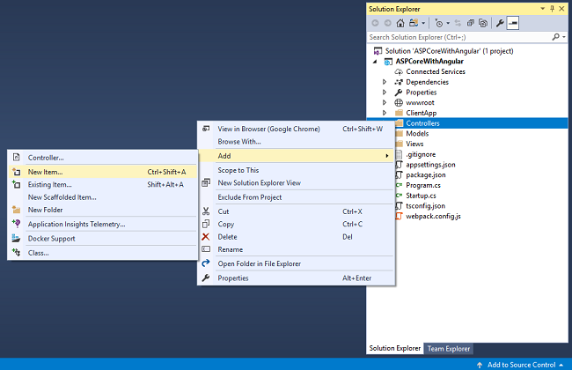
Task: Choose View in Browser (Google Chrome)
Action: (x=297, y=129)
